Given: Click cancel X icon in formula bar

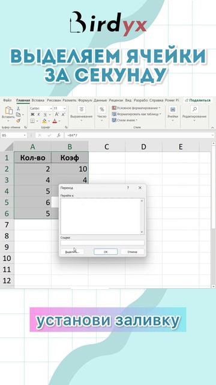Looking at the screenshot, I should (x=40, y=135).
